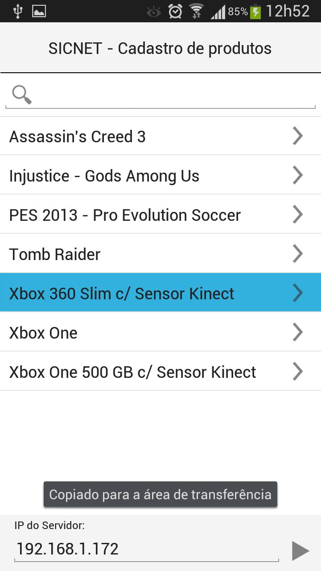Screen dimensions: 321x571
Task: Open chevron for Injustice - Gods Among Us
Action: pyautogui.click(x=297, y=175)
